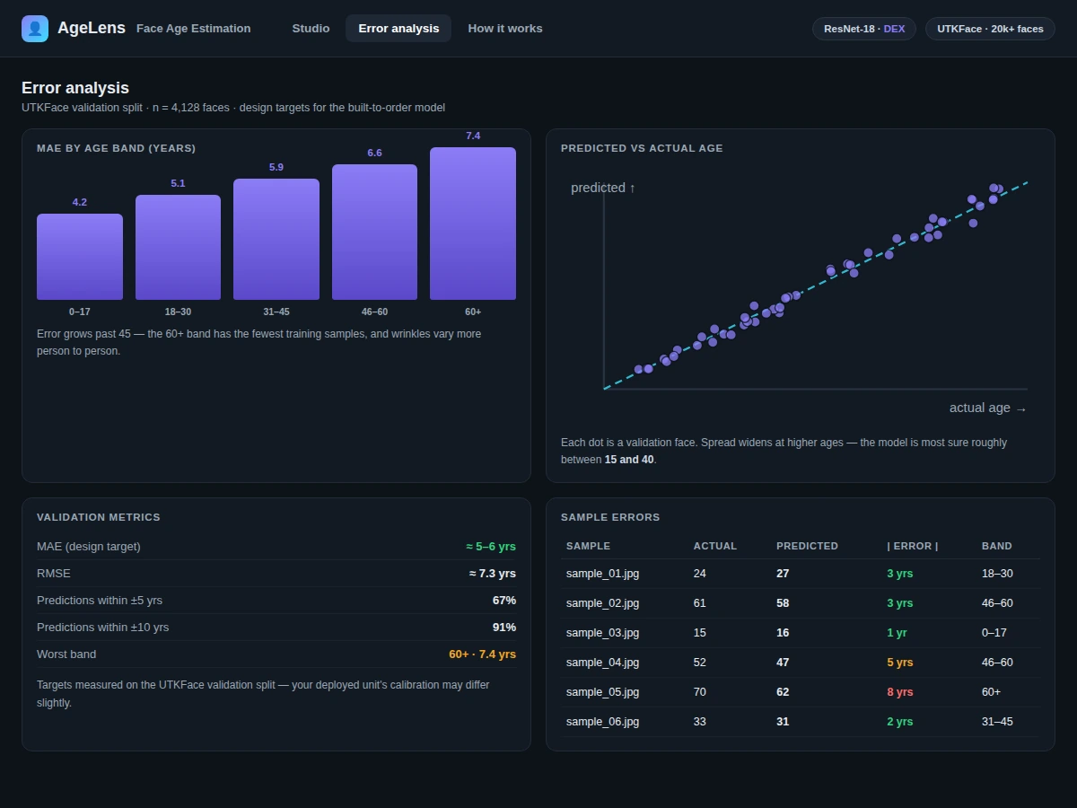Click the Band column header
Image resolution: width=1077 pixels, height=808 pixels.
(996, 546)
